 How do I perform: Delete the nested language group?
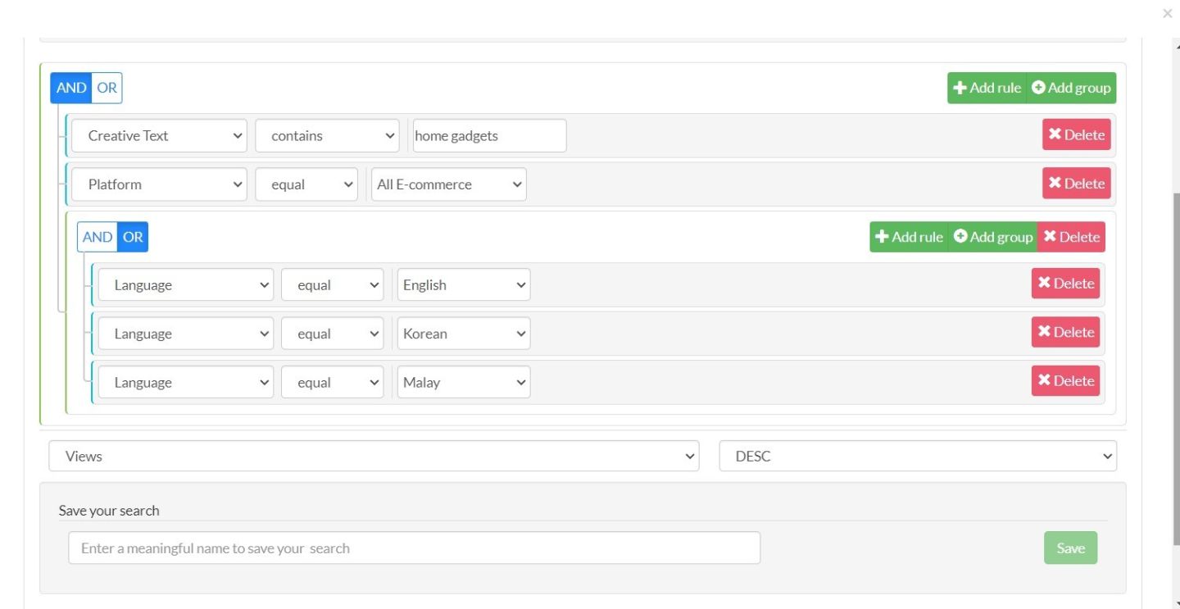pos(1071,237)
